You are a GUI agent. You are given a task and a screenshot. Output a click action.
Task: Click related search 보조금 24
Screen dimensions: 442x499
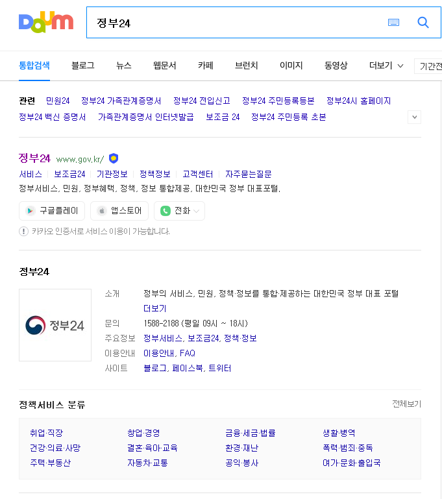223,117
